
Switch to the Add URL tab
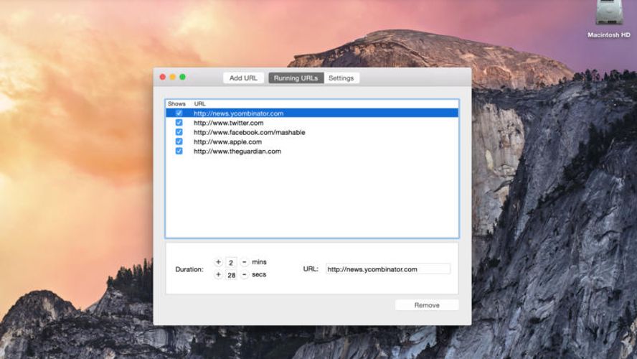[243, 78]
